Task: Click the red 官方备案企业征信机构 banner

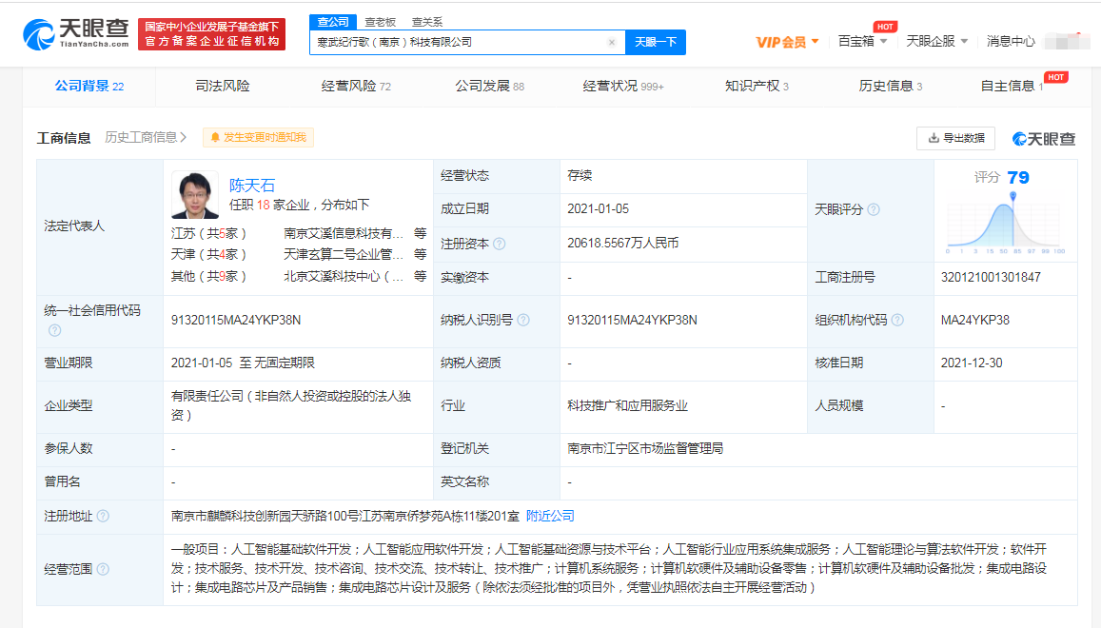Action: pos(212,33)
